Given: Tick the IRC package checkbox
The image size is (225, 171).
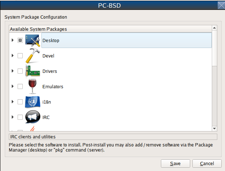Looking at the screenshot, I should pos(20,117).
